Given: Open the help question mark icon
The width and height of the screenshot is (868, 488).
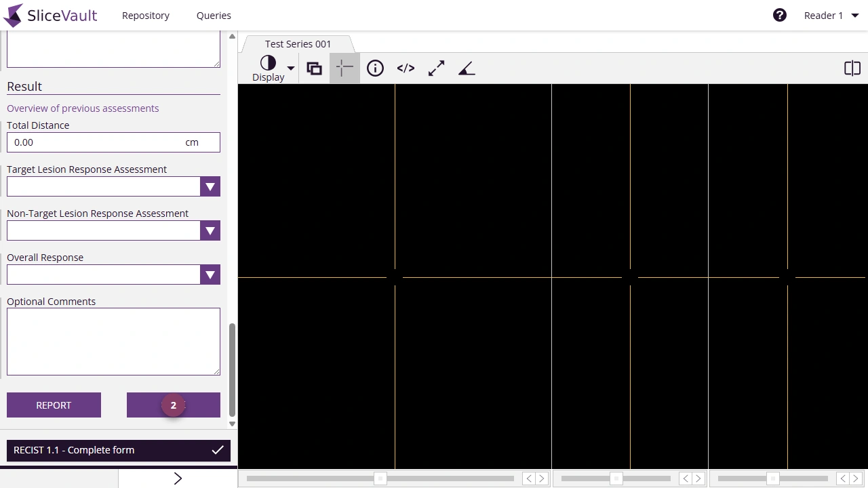Looking at the screenshot, I should (780, 14).
